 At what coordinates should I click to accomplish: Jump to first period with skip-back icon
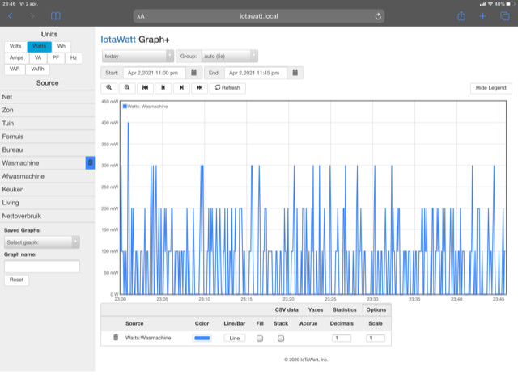pos(145,88)
